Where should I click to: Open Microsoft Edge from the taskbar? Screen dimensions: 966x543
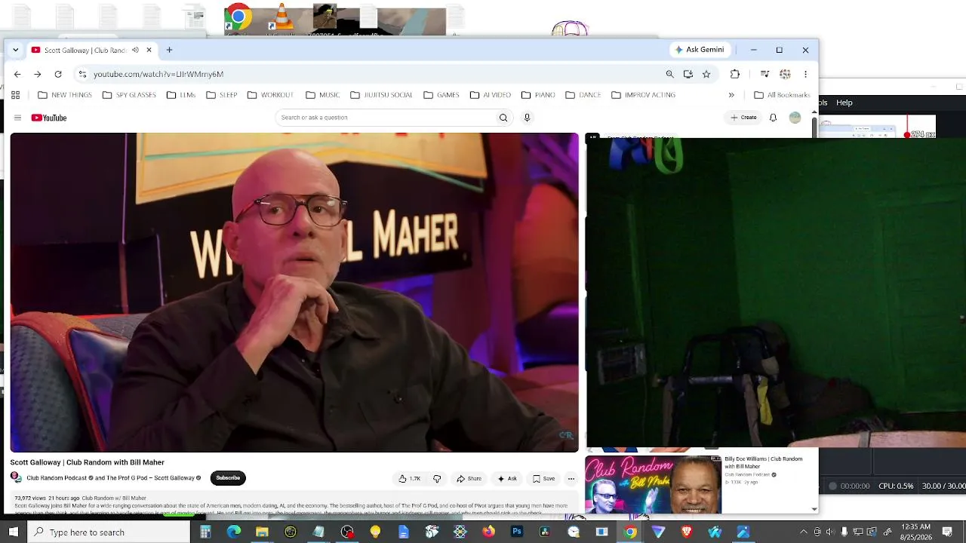pos(234,532)
